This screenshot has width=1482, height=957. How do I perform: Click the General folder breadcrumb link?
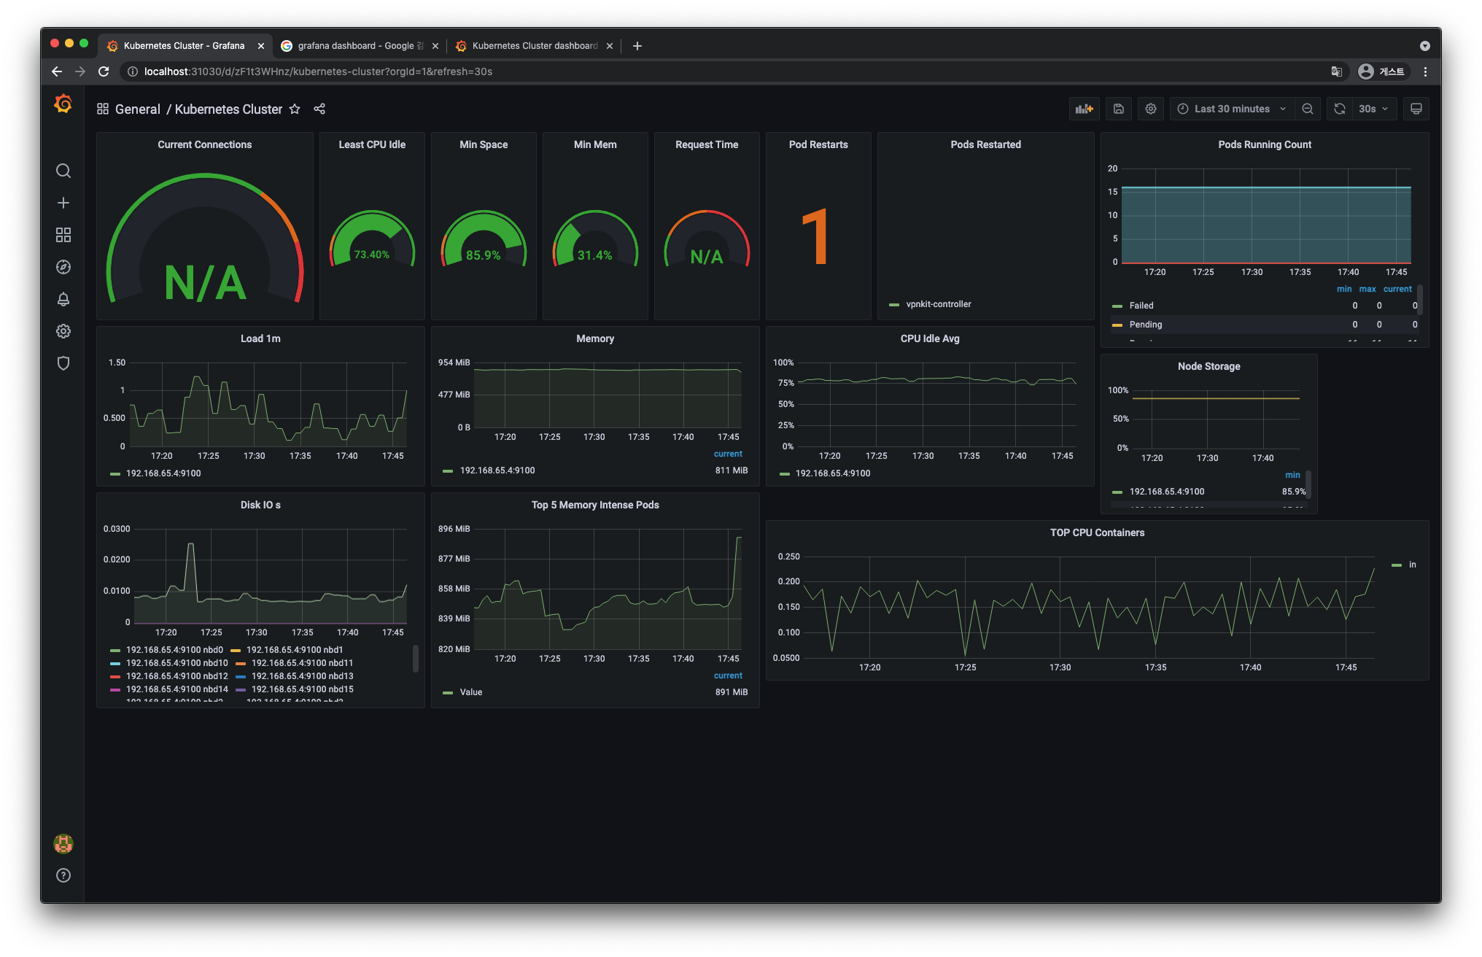[137, 109]
